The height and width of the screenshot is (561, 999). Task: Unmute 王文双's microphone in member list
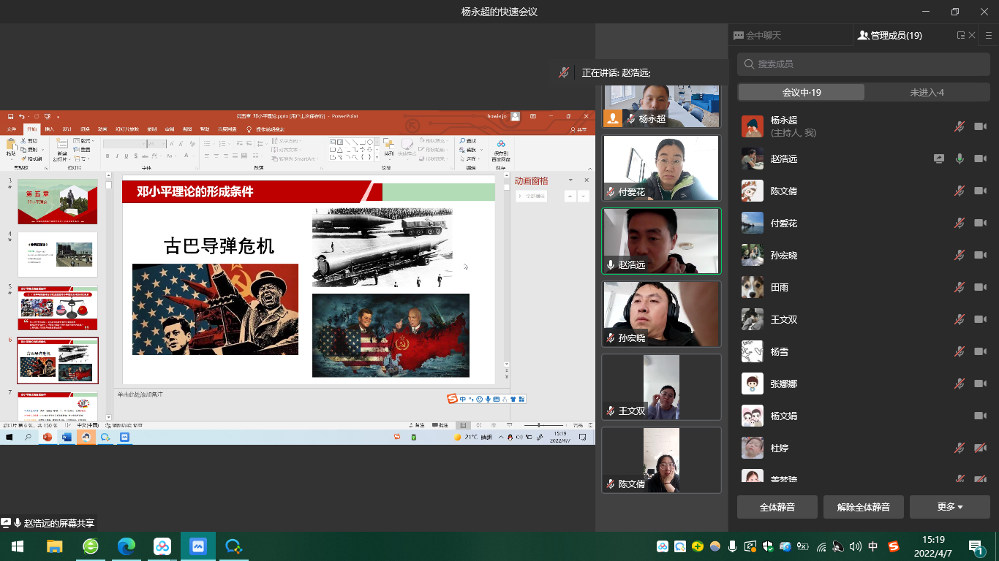[x=960, y=319]
